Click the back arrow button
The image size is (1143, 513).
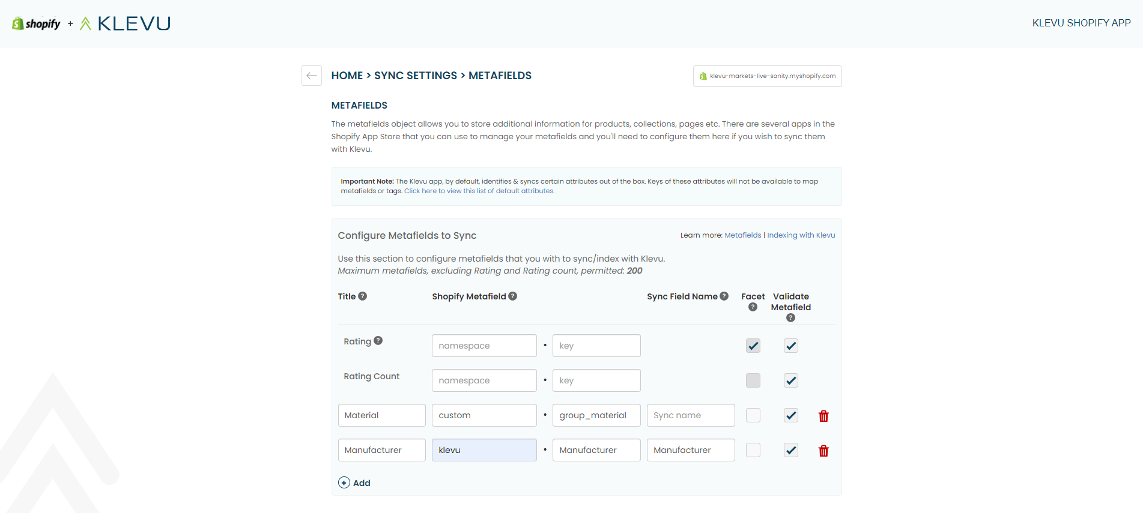311,76
